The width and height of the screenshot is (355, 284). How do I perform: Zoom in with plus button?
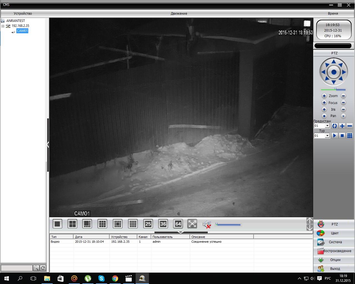point(324,96)
